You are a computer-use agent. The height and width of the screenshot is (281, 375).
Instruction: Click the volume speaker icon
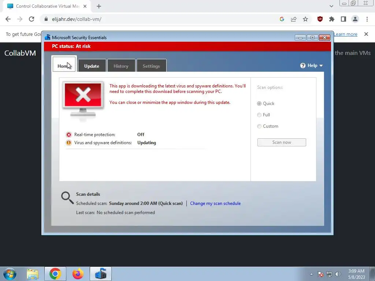click(x=338, y=274)
